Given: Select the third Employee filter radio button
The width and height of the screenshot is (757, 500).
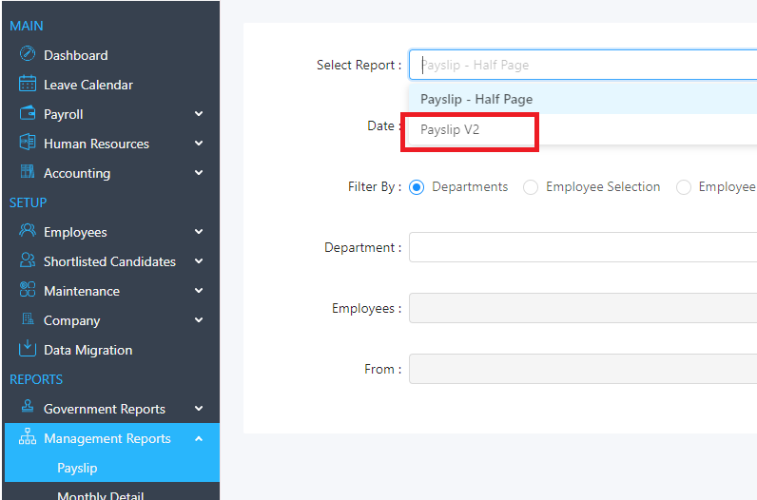Looking at the screenshot, I should (684, 186).
